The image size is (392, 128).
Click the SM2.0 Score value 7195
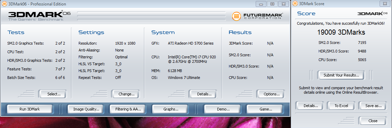(362, 43)
